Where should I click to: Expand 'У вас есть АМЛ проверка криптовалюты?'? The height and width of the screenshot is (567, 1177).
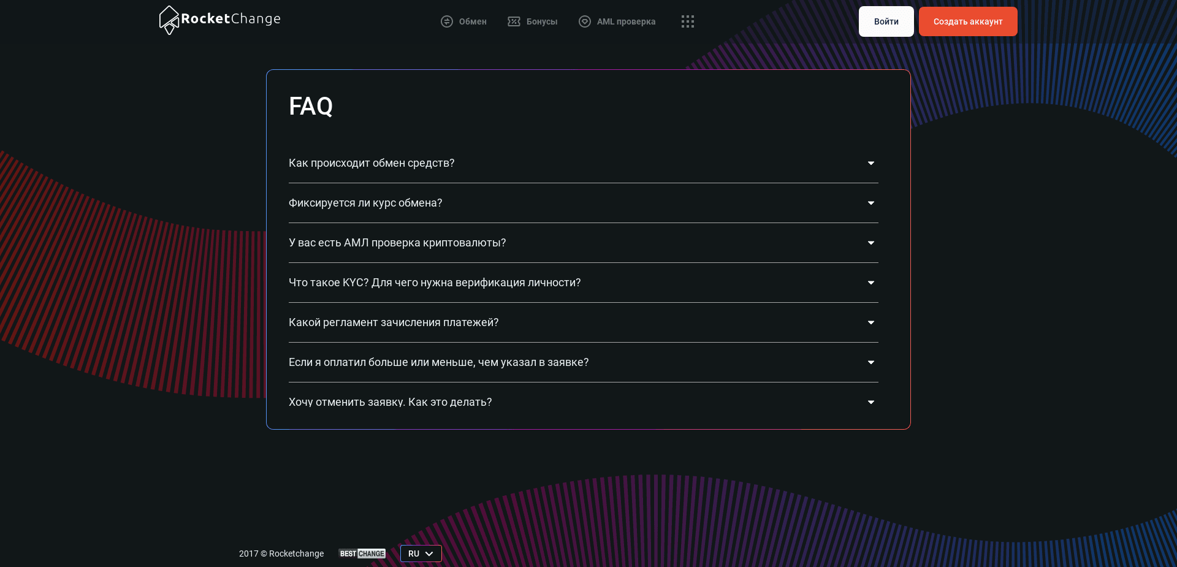pyautogui.click(x=870, y=243)
